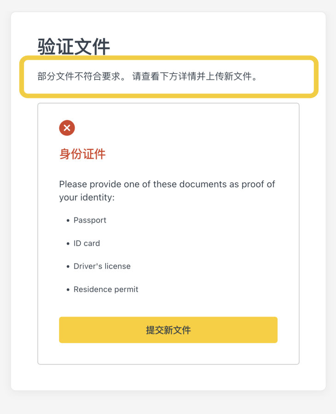The width and height of the screenshot is (336, 414).
Task: Click the 'Please provide one of these documents' text
Action: (167, 184)
